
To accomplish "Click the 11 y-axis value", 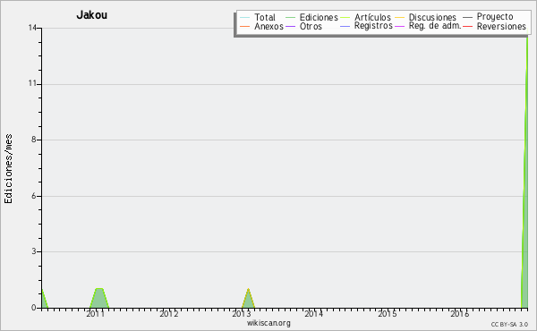I will tap(32, 84).
